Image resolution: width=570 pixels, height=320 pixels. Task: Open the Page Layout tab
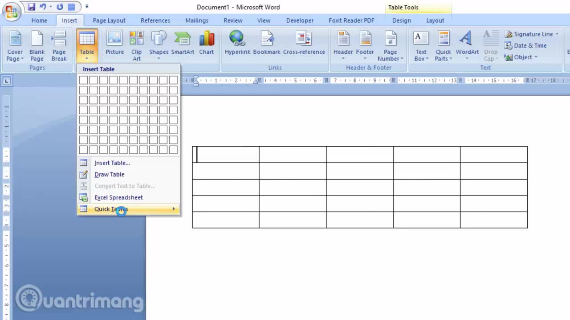tap(109, 20)
